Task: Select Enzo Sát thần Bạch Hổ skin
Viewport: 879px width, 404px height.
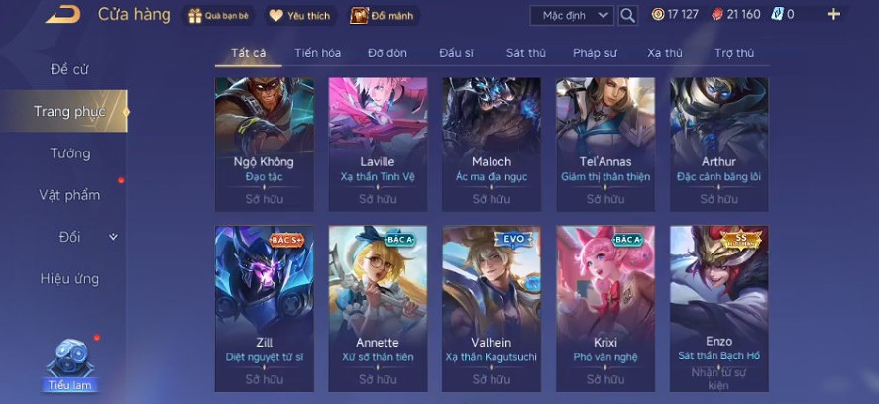Action: [719, 308]
